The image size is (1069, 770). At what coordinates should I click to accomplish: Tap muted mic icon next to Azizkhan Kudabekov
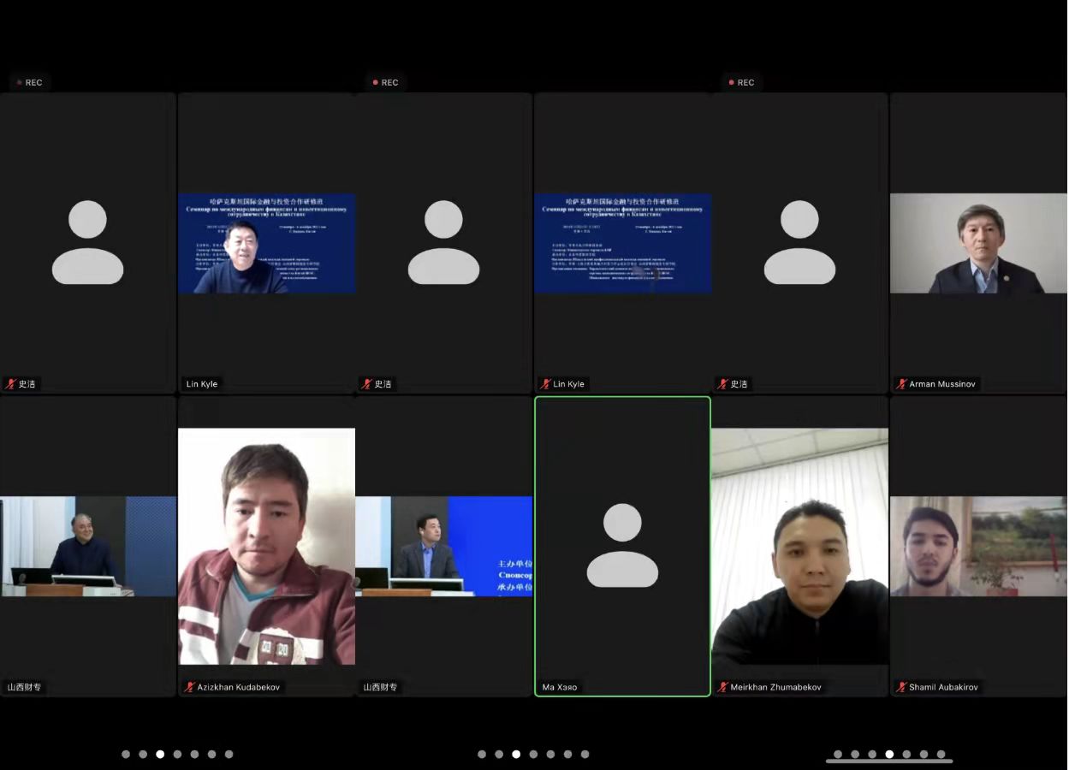(190, 687)
